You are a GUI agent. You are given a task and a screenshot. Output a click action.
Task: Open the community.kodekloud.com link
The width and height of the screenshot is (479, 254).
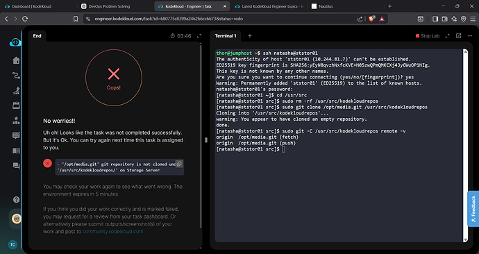pyautogui.click(x=112, y=231)
